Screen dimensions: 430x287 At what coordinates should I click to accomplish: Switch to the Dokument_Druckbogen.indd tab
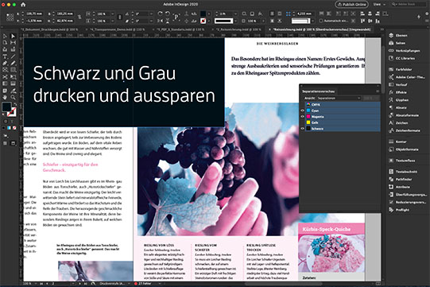(x=49, y=29)
